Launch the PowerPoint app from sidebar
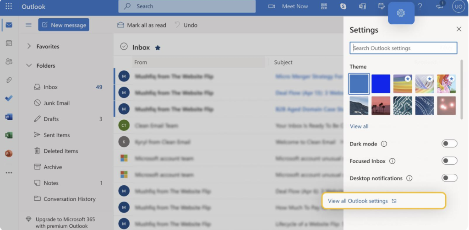The height and width of the screenshot is (230, 469). point(9,154)
